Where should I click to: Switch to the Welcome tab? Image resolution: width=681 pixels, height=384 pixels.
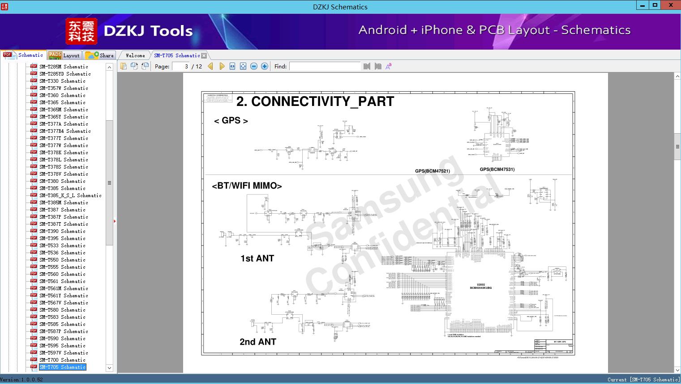[x=135, y=55]
